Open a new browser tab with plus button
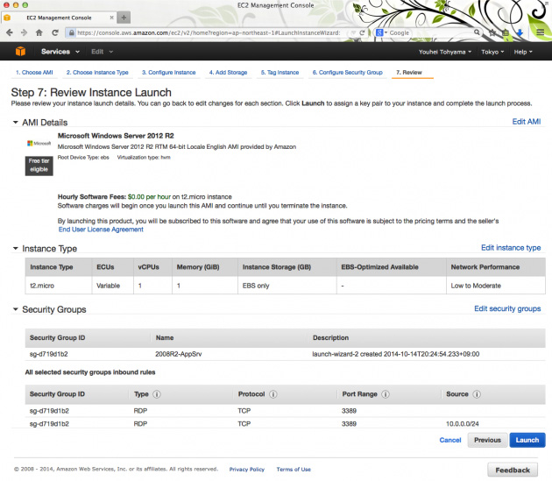This screenshot has width=552, height=481. [124, 18]
